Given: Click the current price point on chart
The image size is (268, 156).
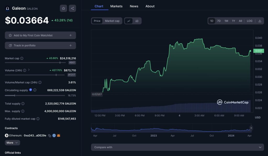Looking at the screenshot, I should [x=250, y=51].
